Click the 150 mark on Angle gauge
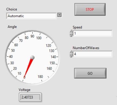Screen dimensions: 117x105 (x=52, y=63)
